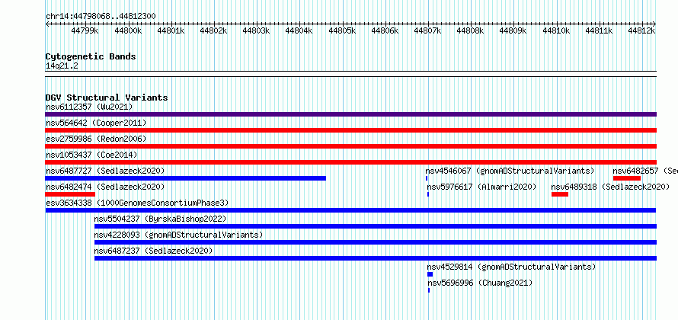Click the 44807k ruler tick label

click(x=427, y=30)
